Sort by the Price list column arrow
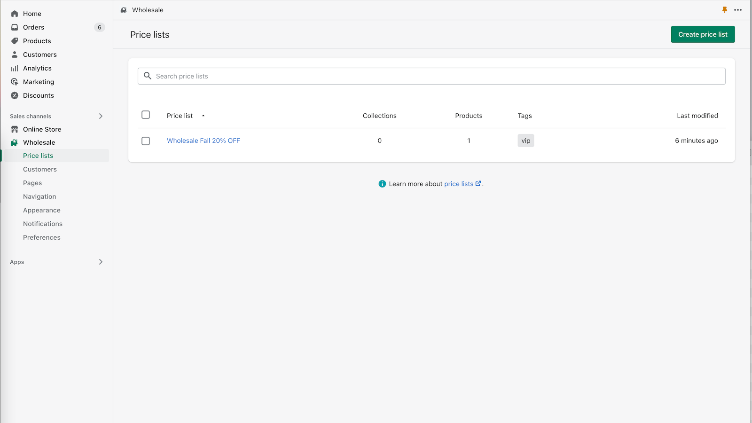This screenshot has height=423, width=752. click(203, 116)
